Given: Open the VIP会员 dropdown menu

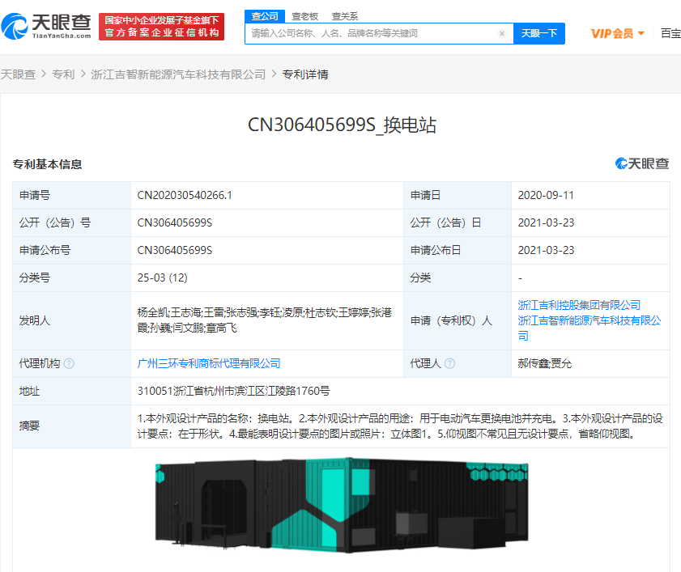Looking at the screenshot, I should click(x=617, y=33).
